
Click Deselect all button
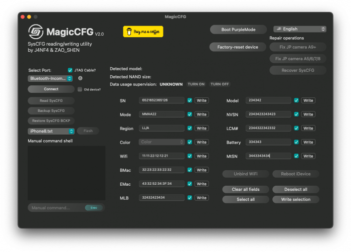click(x=296, y=189)
